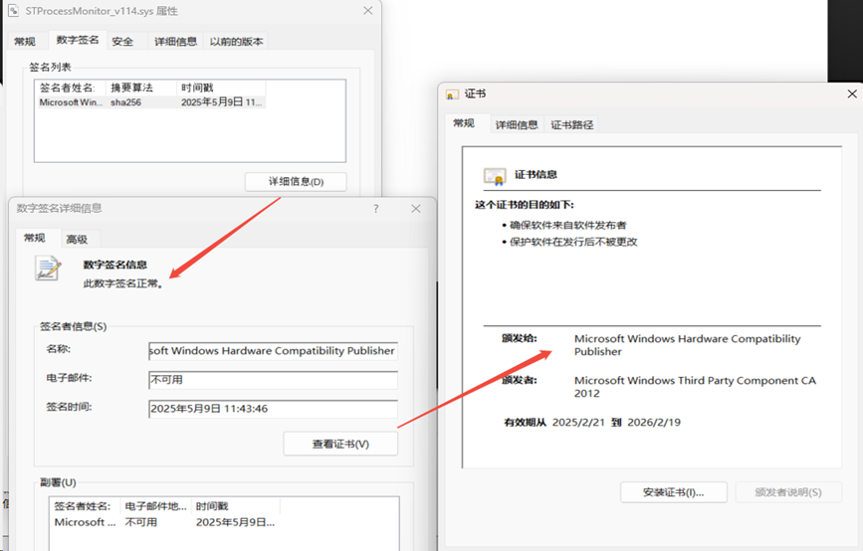Screen dimensions: 863x551
Task: Click the validity start date 2025/2/21
Action: 578,423
